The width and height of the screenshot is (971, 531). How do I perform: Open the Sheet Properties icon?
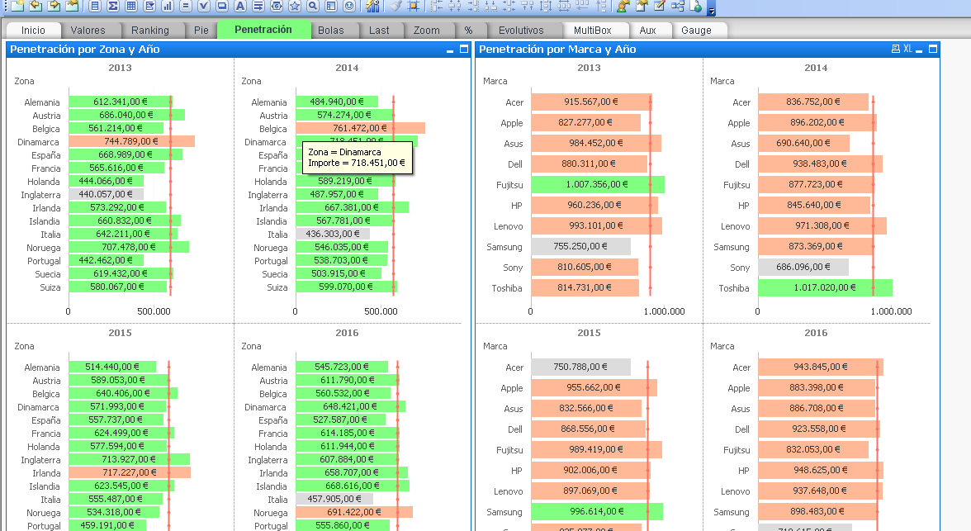pos(73,7)
